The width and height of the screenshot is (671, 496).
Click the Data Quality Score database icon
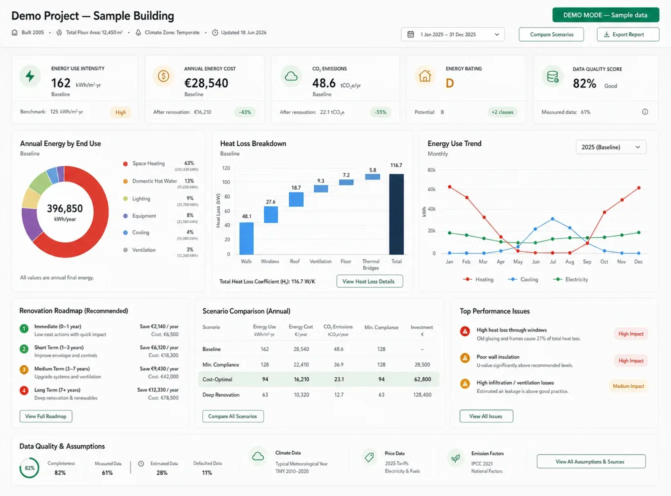552,76
